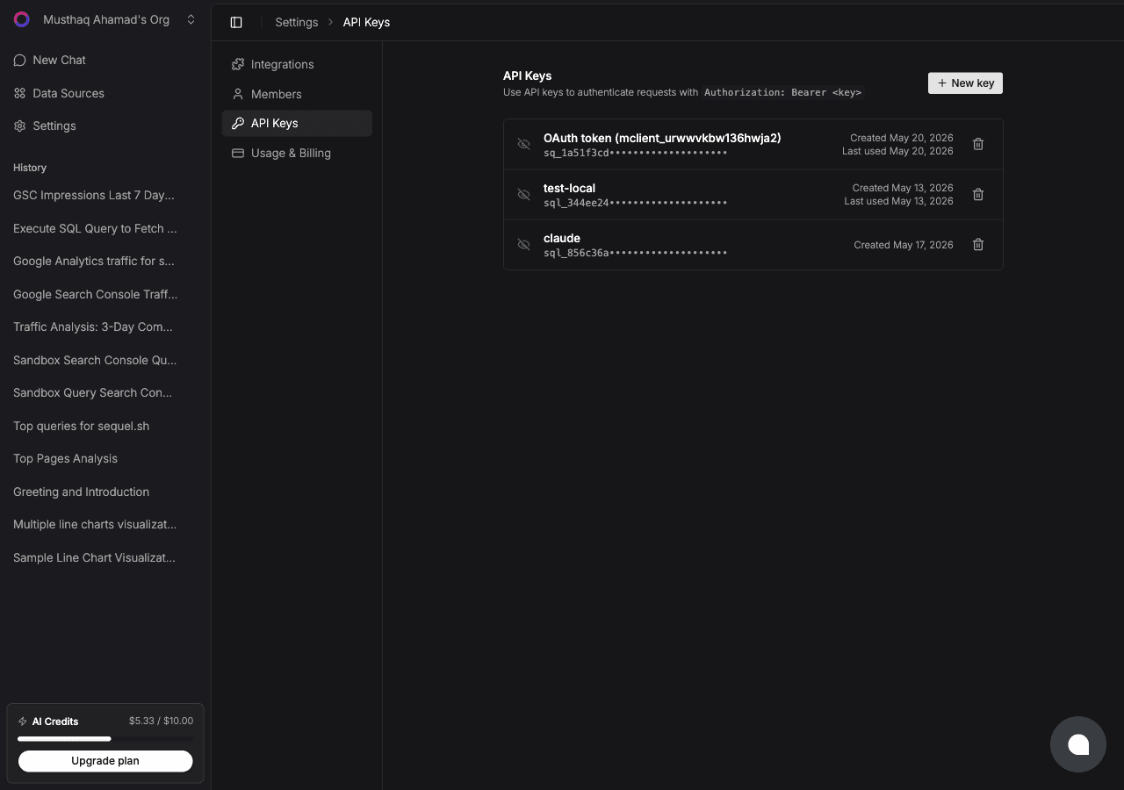
Task: Open the Usage & Billing tab
Action: pyautogui.click(x=297, y=153)
